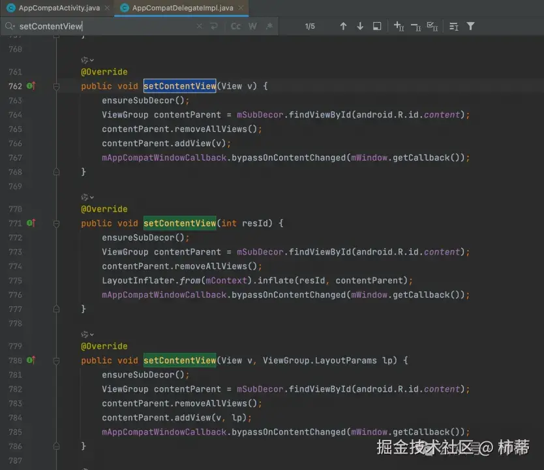Add selection for next occurrence
544x470 pixels.
(399, 26)
